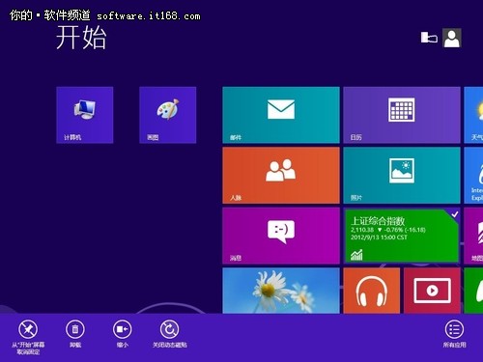Open the 地图 Maps tile

point(473,236)
